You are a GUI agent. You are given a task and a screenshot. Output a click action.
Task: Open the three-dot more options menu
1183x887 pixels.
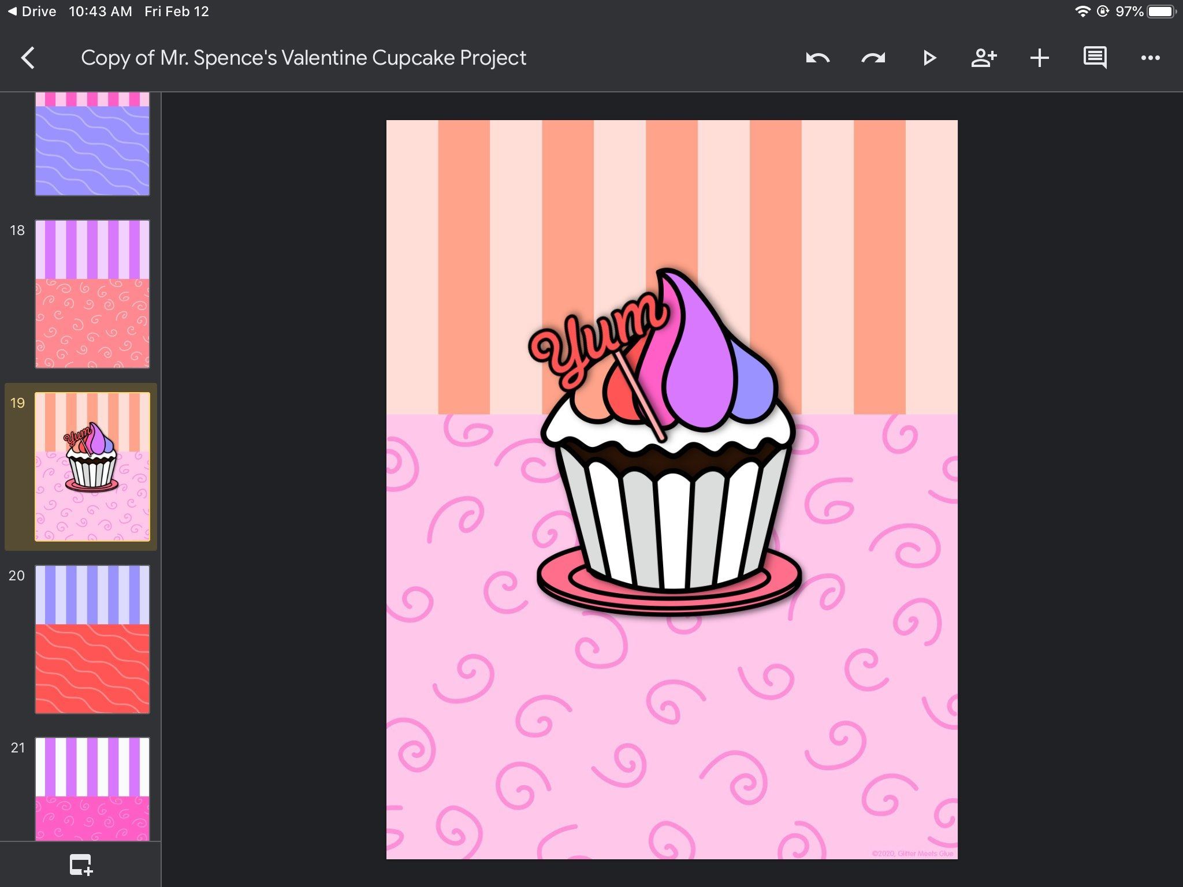pos(1150,58)
